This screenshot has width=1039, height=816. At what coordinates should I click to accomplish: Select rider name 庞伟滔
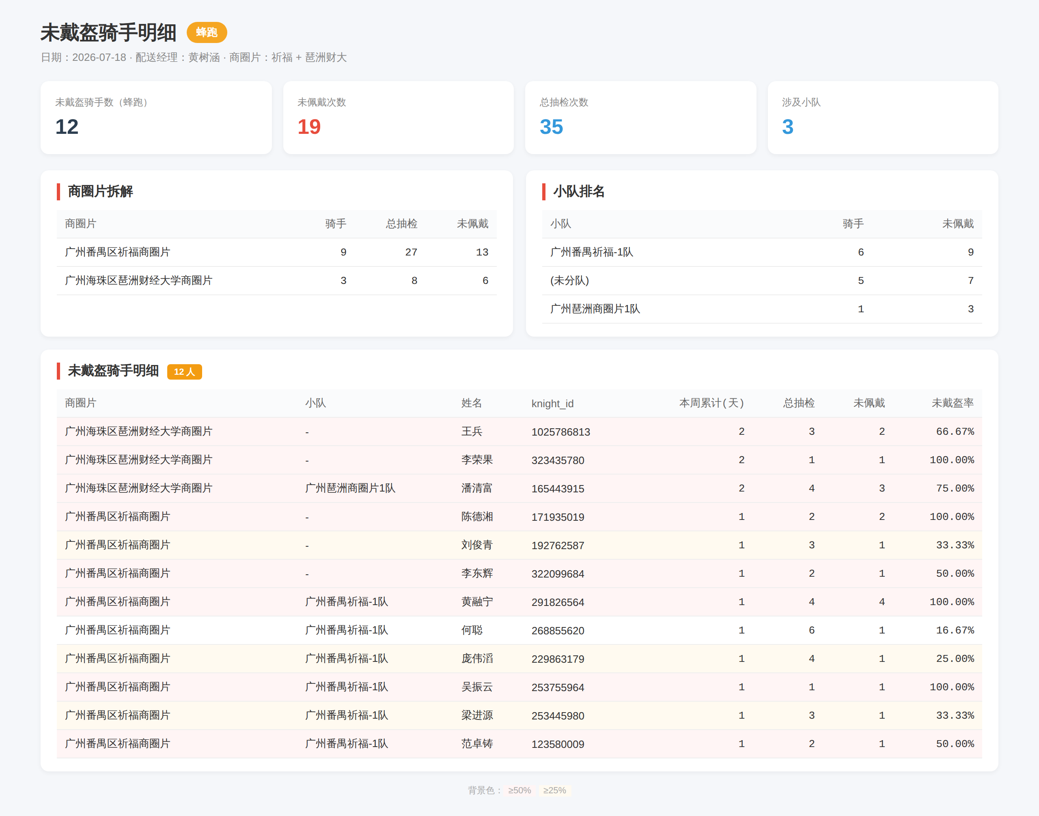click(x=477, y=658)
